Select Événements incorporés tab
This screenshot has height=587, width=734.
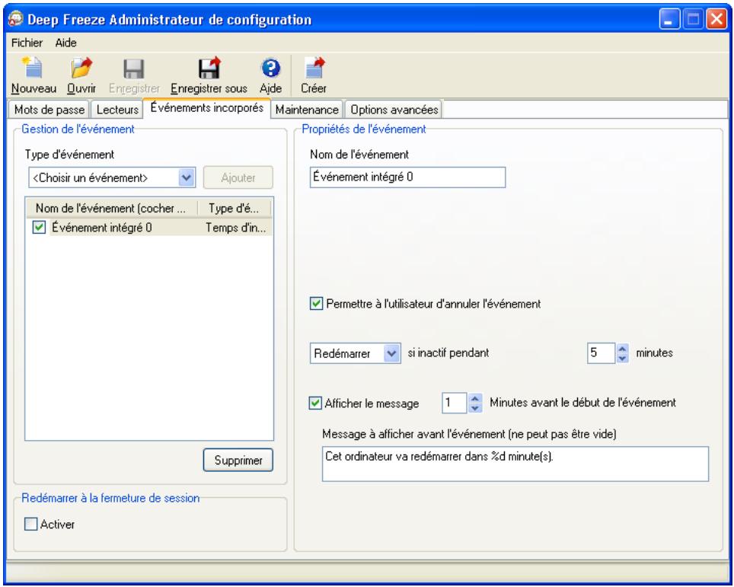tap(206, 108)
